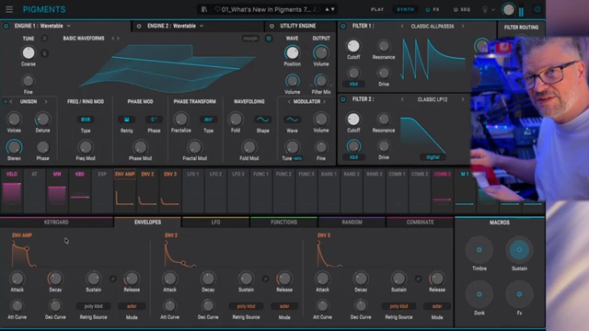Adjust the master volume knob in header

coord(508,9)
